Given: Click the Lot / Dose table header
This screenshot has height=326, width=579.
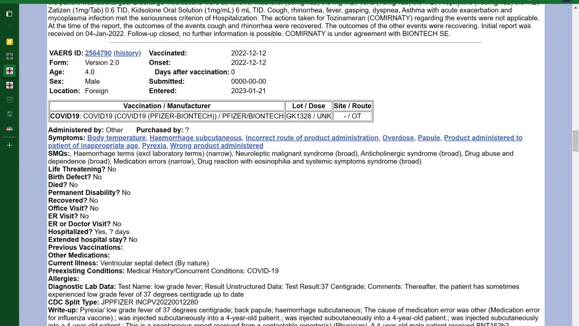Looking at the screenshot, I should coord(308,106).
